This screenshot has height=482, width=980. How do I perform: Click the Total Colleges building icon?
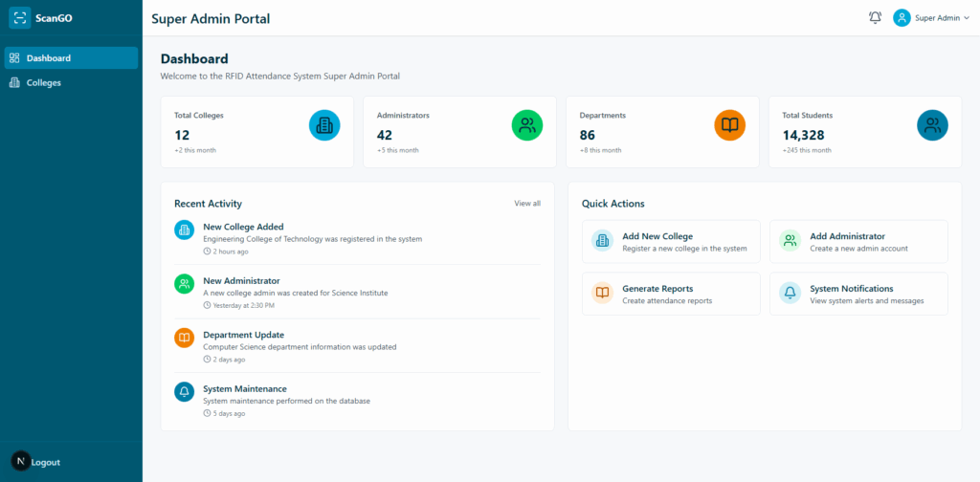pos(324,125)
